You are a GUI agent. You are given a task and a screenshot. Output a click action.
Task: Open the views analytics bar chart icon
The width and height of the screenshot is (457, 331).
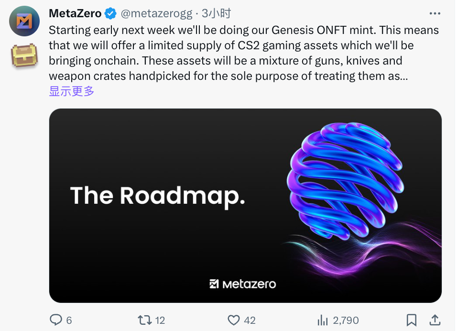click(x=322, y=320)
